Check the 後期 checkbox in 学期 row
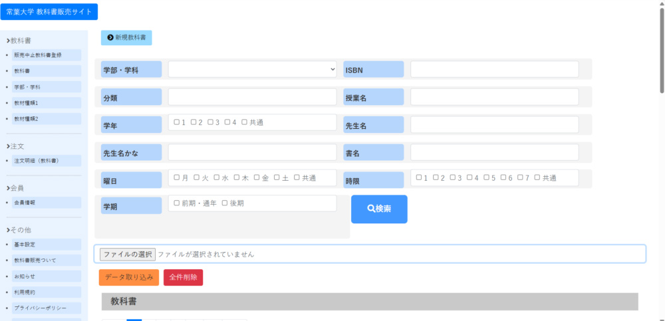The image size is (665, 321). tap(225, 203)
